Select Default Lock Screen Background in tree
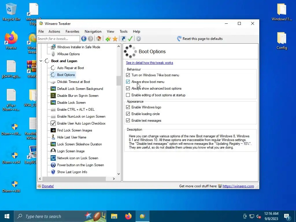 click(80, 89)
